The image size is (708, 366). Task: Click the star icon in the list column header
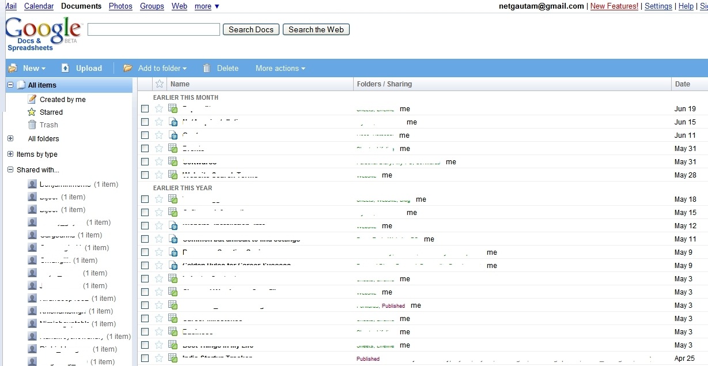tap(160, 84)
